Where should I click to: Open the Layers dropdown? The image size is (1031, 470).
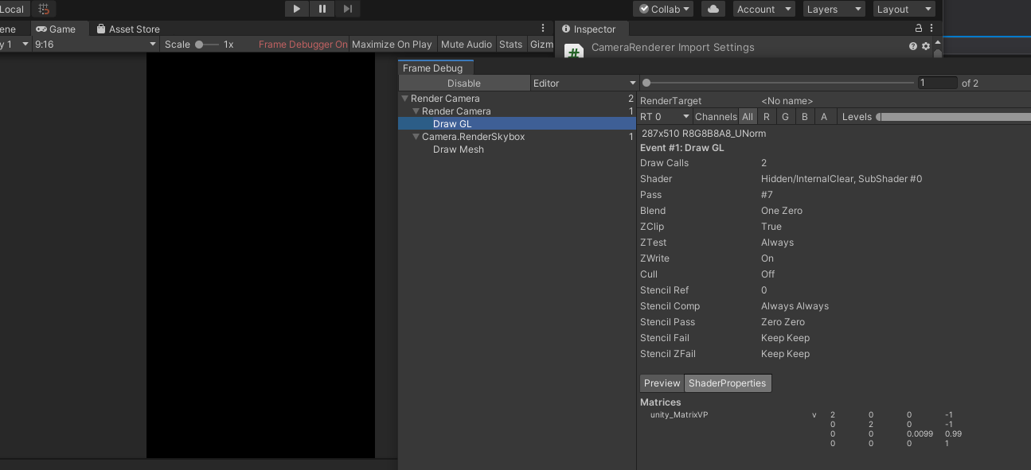coord(833,10)
